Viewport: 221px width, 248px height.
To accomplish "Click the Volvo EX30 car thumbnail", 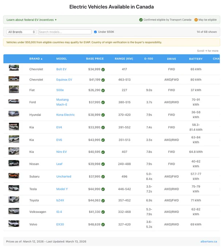I will [x=14, y=224].
